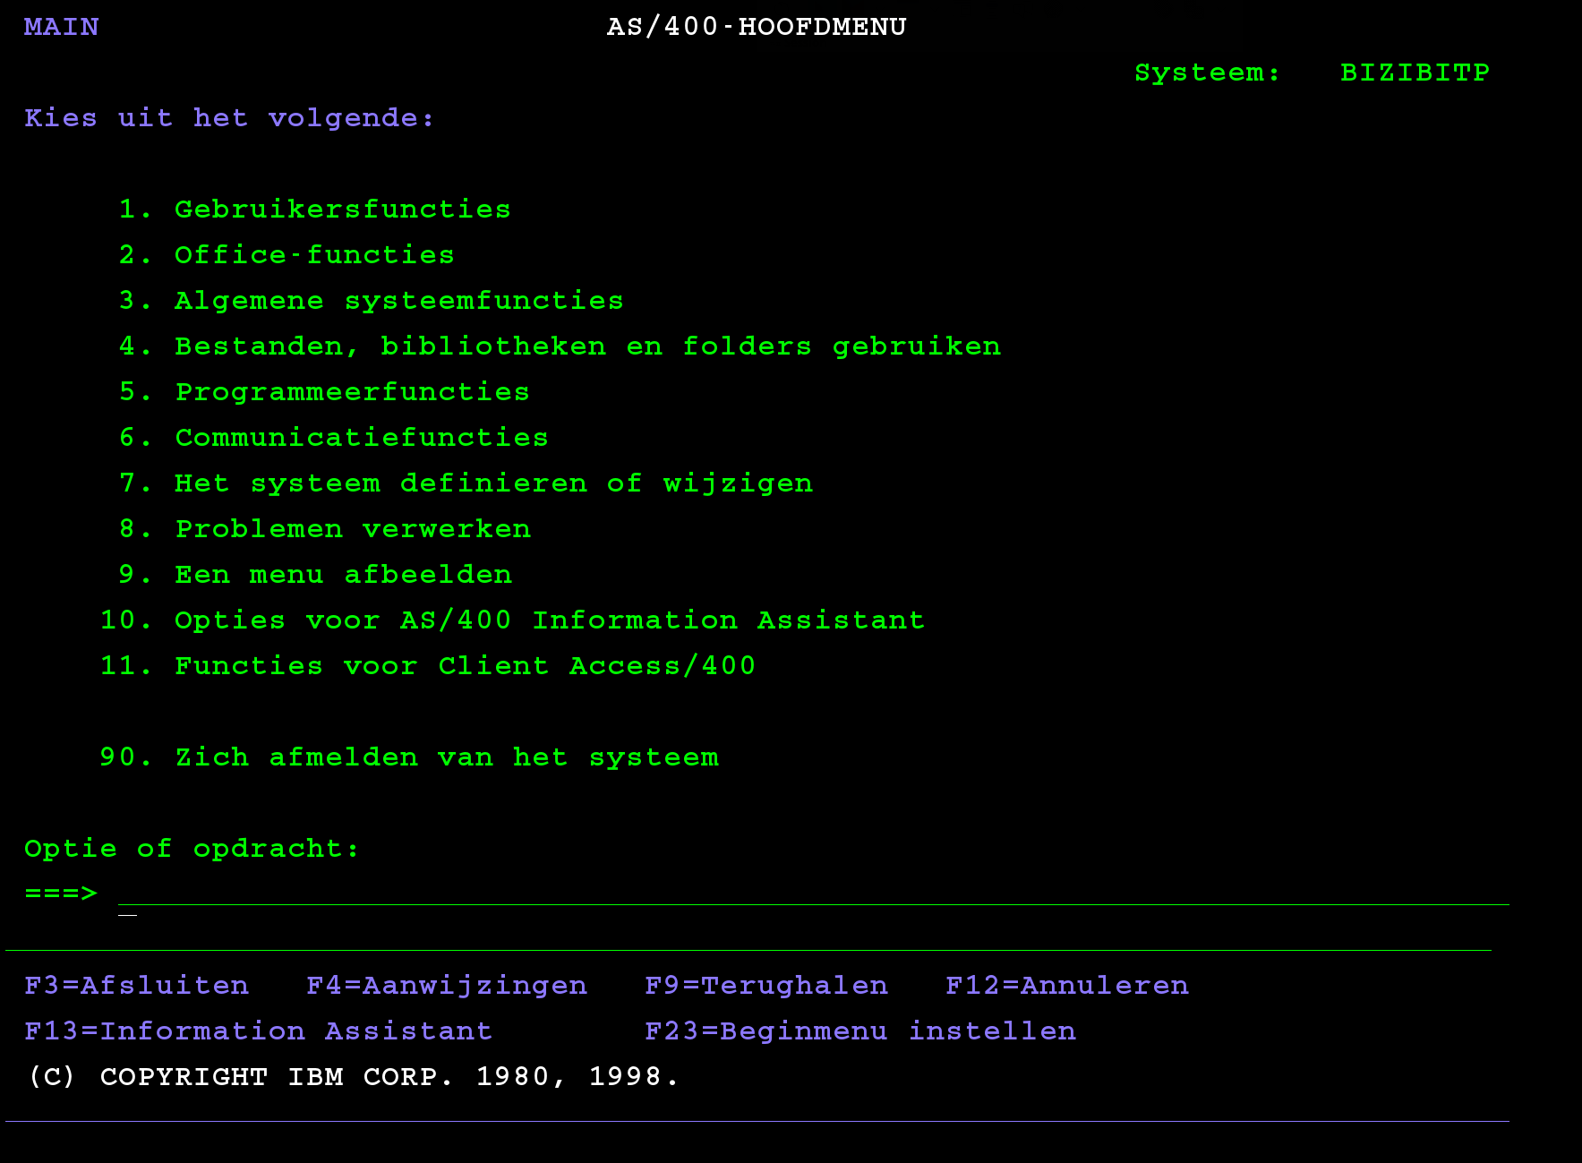
Task: Click F23=Beginmenu instellen
Action: pos(859,1031)
